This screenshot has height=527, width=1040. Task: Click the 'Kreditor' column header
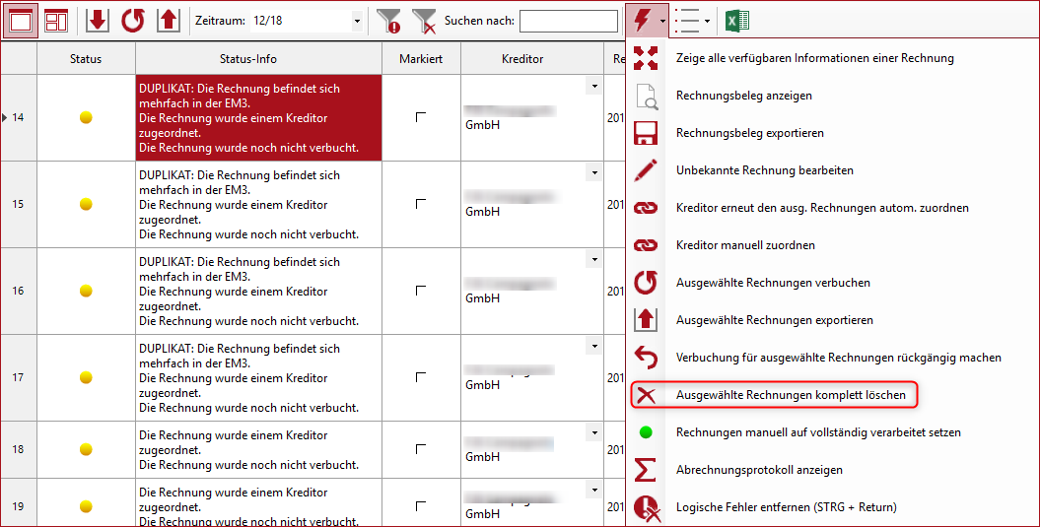point(522,59)
